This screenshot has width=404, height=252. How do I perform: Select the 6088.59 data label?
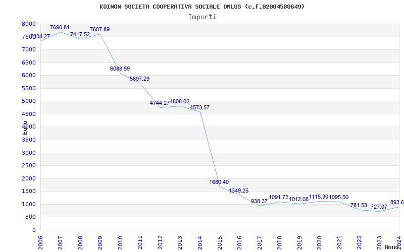[120, 69]
